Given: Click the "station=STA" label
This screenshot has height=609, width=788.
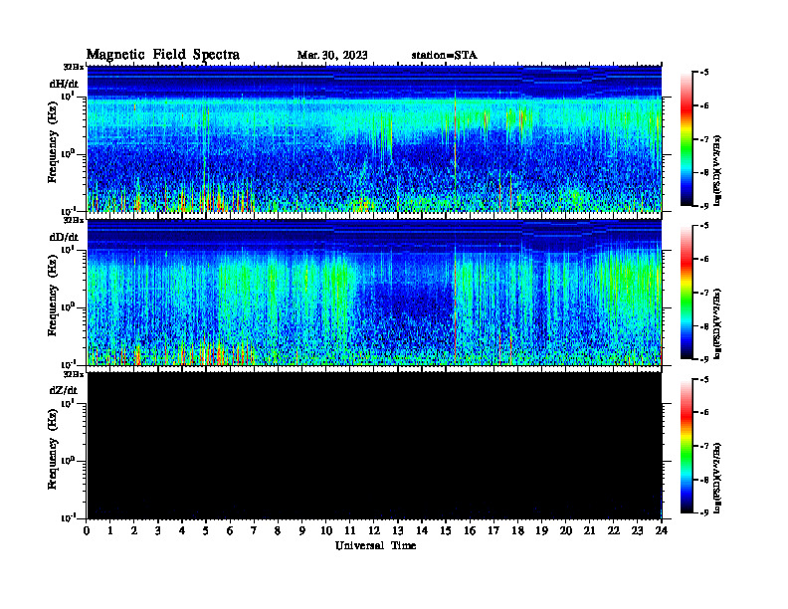Looking at the screenshot, I should click(445, 56).
